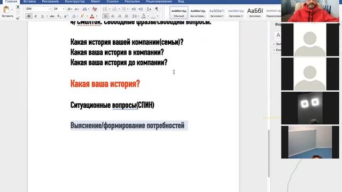Increase font size with large A icon

(x=69, y=9)
